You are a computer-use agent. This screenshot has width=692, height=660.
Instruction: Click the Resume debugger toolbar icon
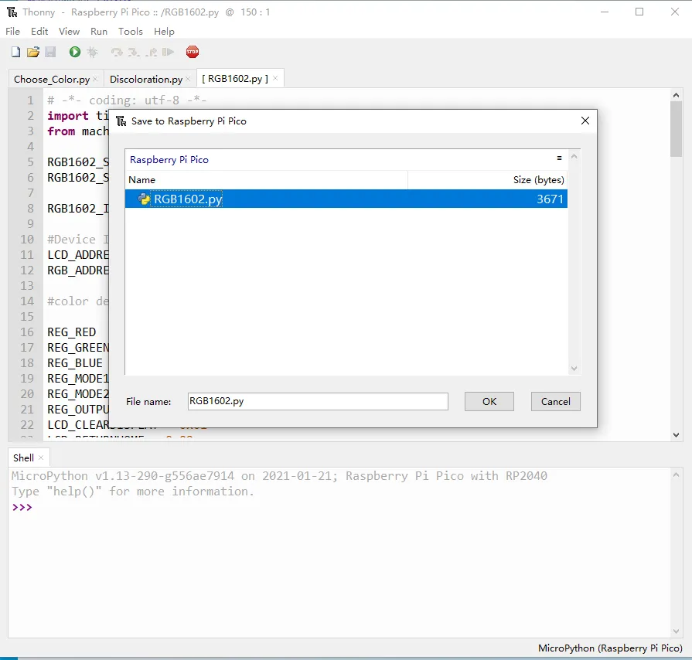pyautogui.click(x=168, y=52)
